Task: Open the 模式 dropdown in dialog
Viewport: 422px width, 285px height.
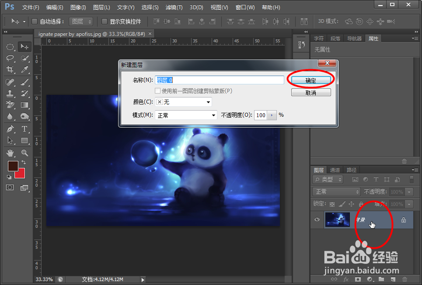Action: click(186, 115)
